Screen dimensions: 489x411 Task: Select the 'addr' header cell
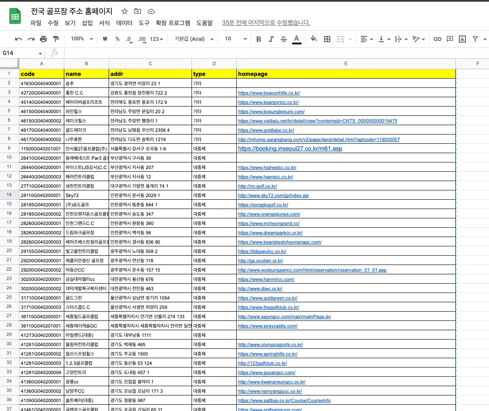(150, 74)
